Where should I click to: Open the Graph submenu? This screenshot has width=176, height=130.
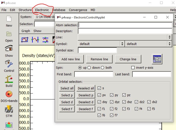[x=26, y=31]
